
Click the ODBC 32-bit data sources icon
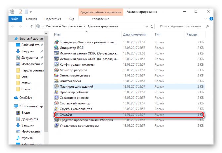click(56, 53)
